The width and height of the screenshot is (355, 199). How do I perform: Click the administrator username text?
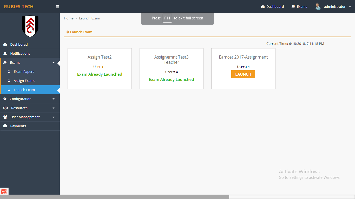coord(335,7)
